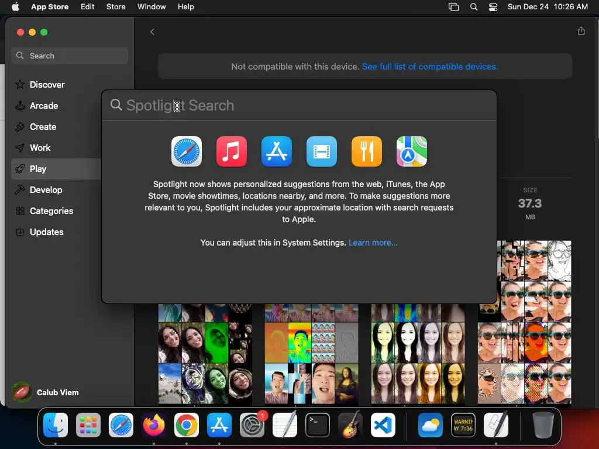Open See full list of compatible devices
This screenshot has height=449, width=599.
(x=430, y=67)
